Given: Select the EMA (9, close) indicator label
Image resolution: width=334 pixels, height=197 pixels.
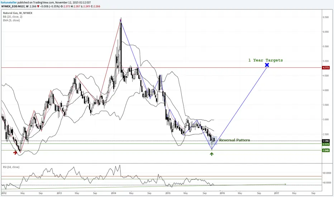Looking at the screenshot, I should point(11,20).
